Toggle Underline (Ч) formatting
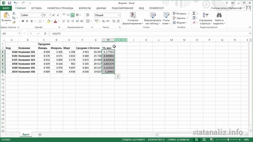253x142 pixels. click(x=32, y=21)
